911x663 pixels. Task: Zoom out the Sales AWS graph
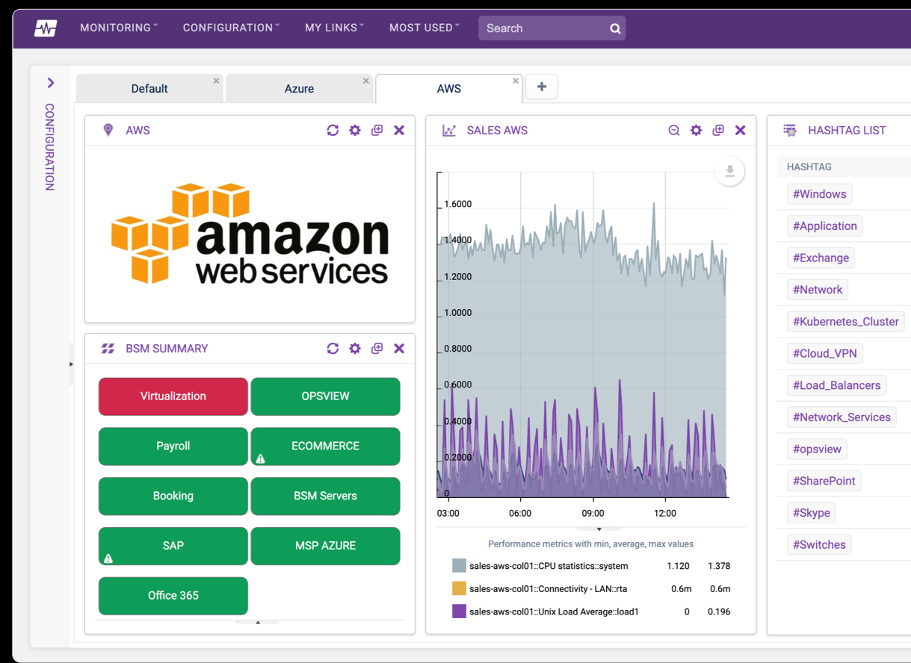673,130
